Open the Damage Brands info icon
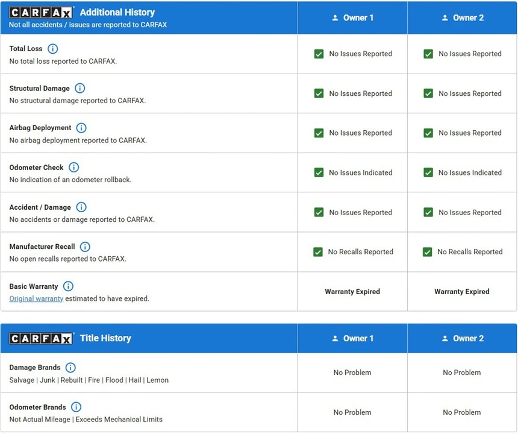 pos(70,368)
